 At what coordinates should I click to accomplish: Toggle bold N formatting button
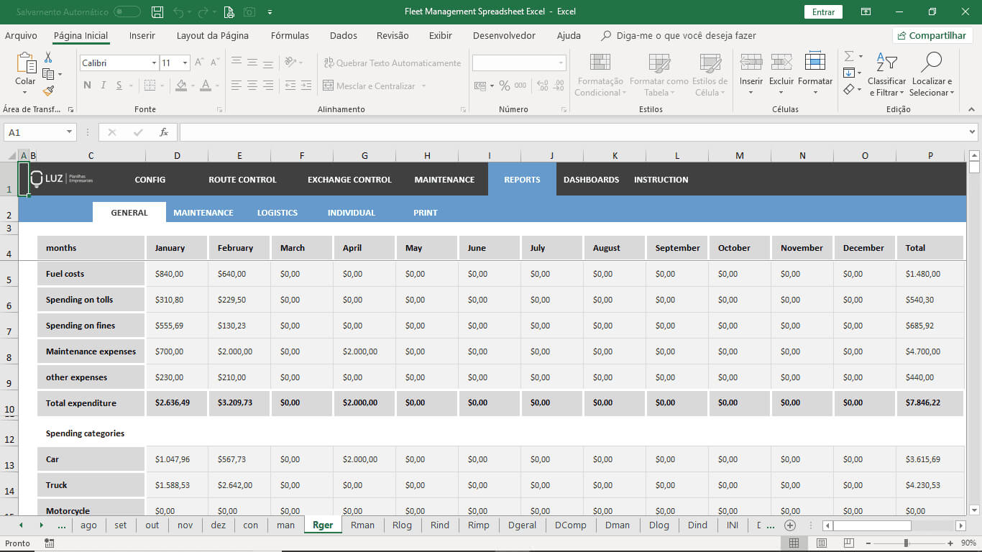tap(87, 86)
